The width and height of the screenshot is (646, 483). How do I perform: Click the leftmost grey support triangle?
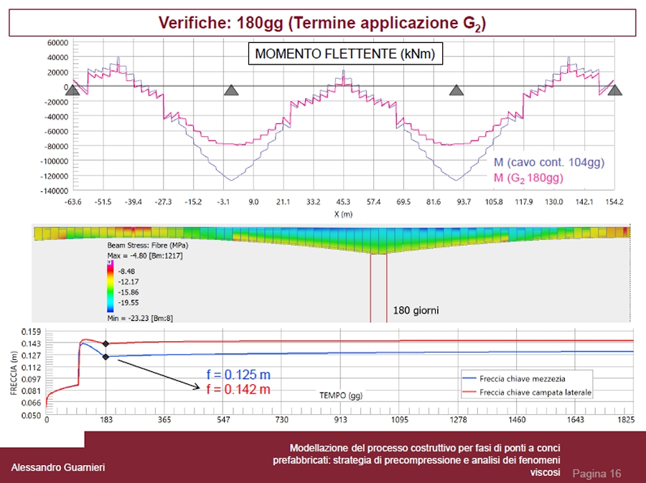click(72, 90)
